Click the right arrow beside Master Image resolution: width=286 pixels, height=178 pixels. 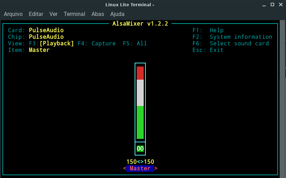[156, 168]
